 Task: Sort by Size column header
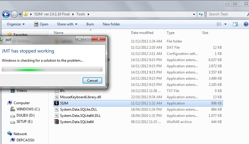pyautogui.click(x=205, y=33)
